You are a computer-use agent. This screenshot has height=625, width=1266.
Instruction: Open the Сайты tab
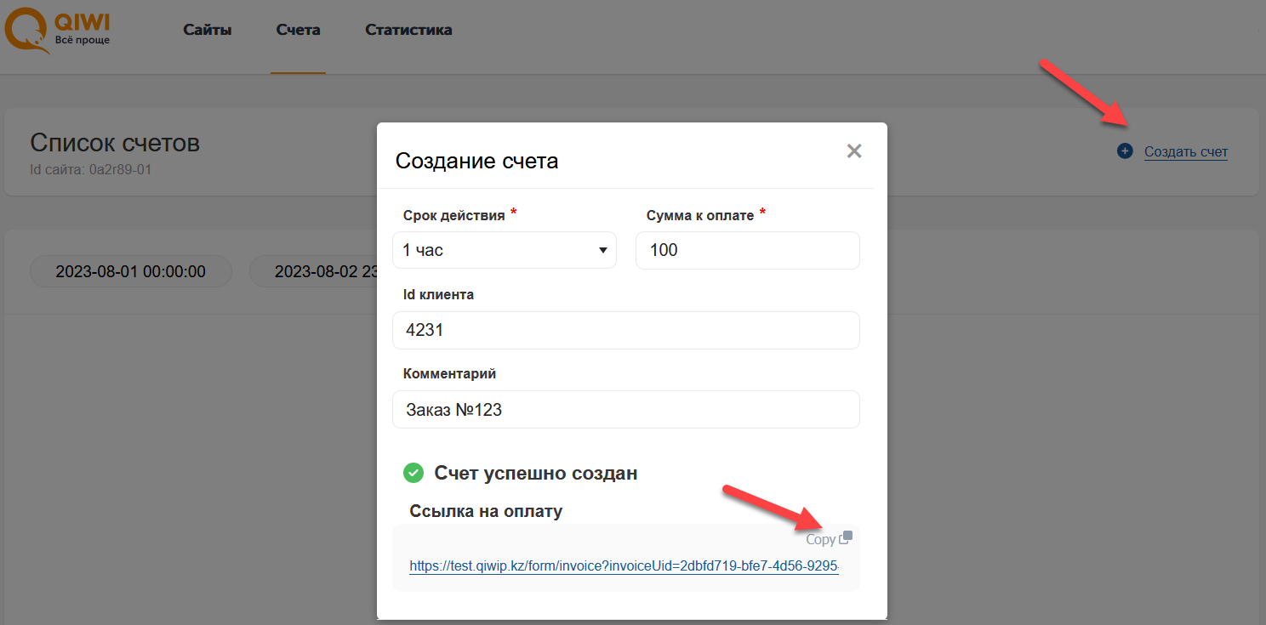click(x=208, y=30)
